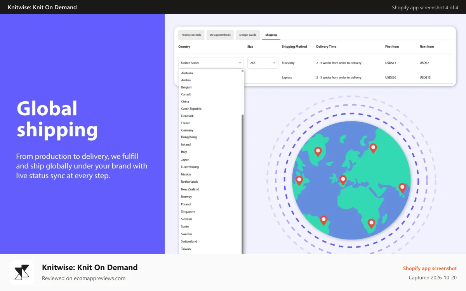Click the Economy shipping method
The height and width of the screenshot is (291, 466).
pyautogui.click(x=288, y=63)
